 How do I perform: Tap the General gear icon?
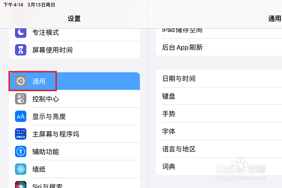click(21, 81)
